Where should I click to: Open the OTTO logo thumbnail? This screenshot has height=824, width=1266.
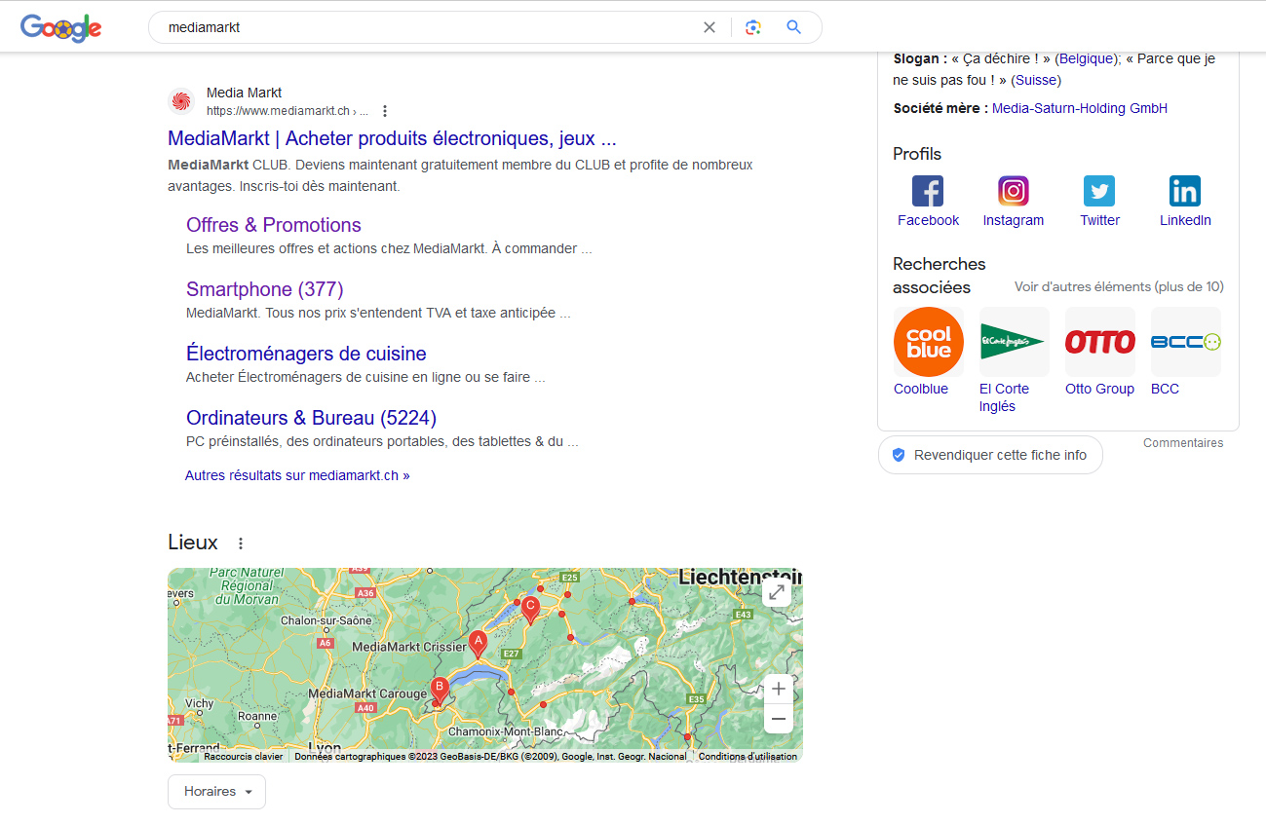tap(1100, 342)
